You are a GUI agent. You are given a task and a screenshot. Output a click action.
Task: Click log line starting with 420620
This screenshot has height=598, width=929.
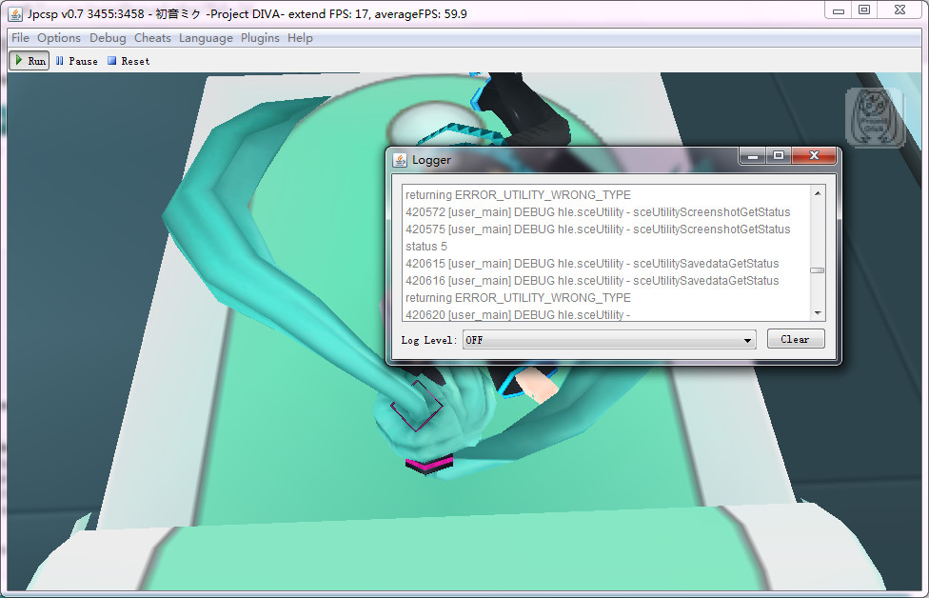tap(518, 314)
